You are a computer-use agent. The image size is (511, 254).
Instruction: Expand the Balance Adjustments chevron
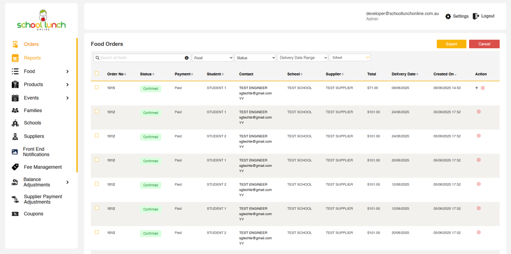[x=67, y=182]
